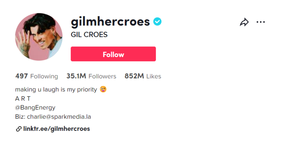Screen dimensions: 282x141
Task: Open the @BangEnergy mention
Action: [x=35, y=108]
